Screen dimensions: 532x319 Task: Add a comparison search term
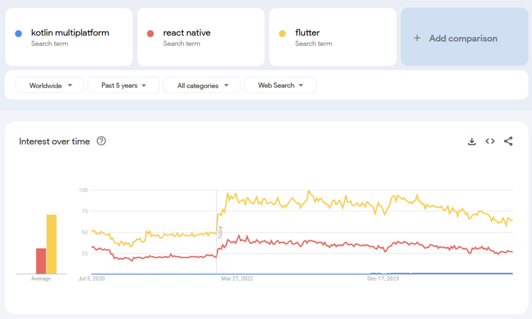click(464, 37)
